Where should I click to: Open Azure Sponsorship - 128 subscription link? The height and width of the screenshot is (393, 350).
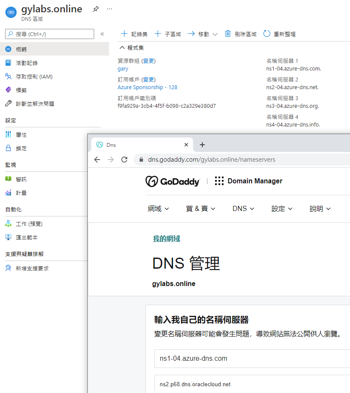[x=147, y=87]
